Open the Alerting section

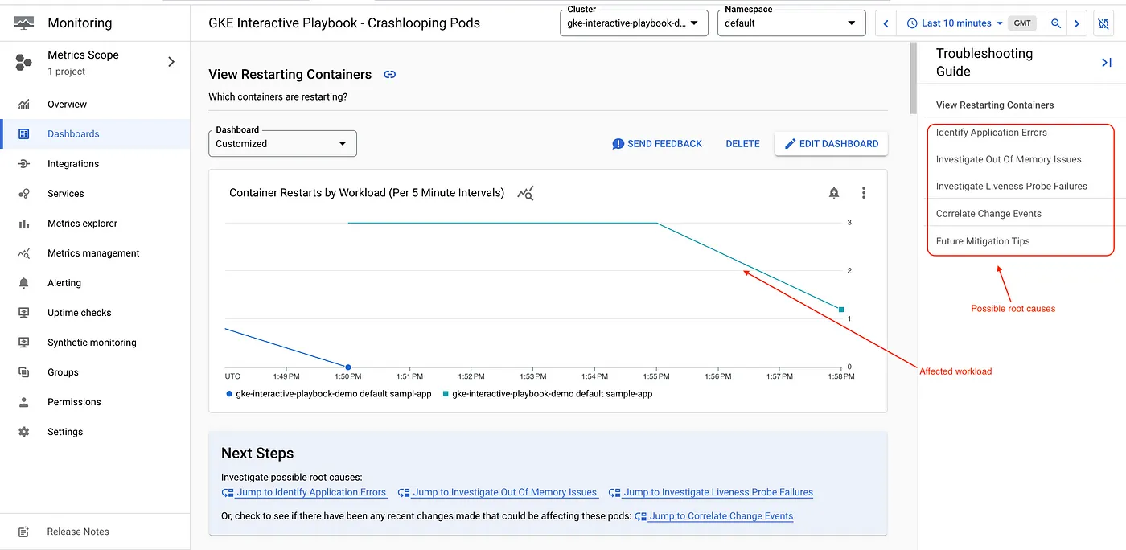[x=64, y=283]
